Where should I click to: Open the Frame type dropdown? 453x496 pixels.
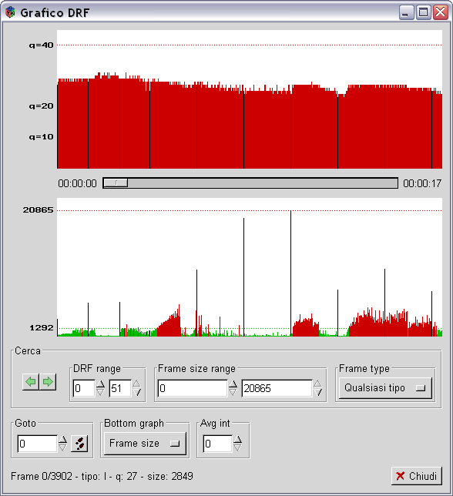point(385,388)
